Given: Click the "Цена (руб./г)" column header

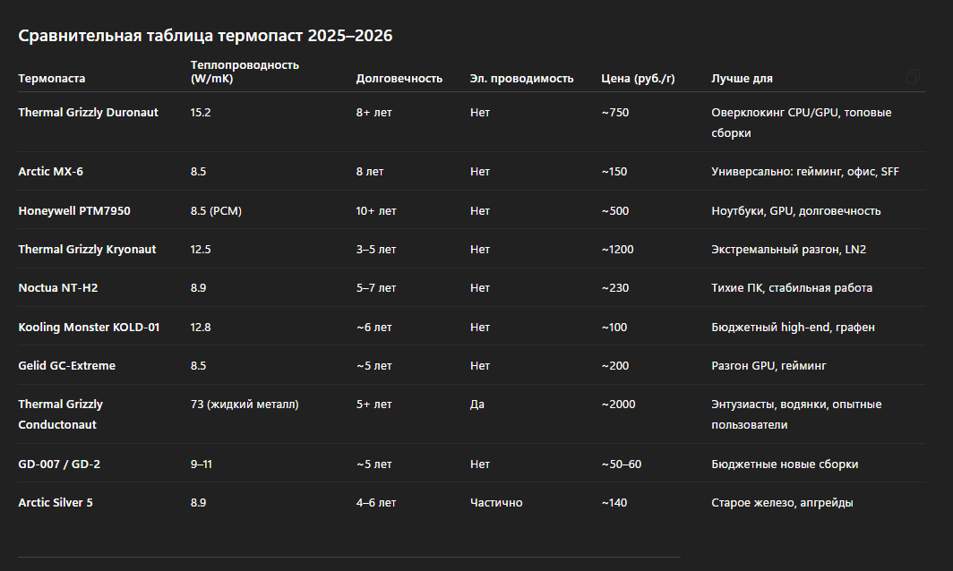Looking at the screenshot, I should coord(638,79).
